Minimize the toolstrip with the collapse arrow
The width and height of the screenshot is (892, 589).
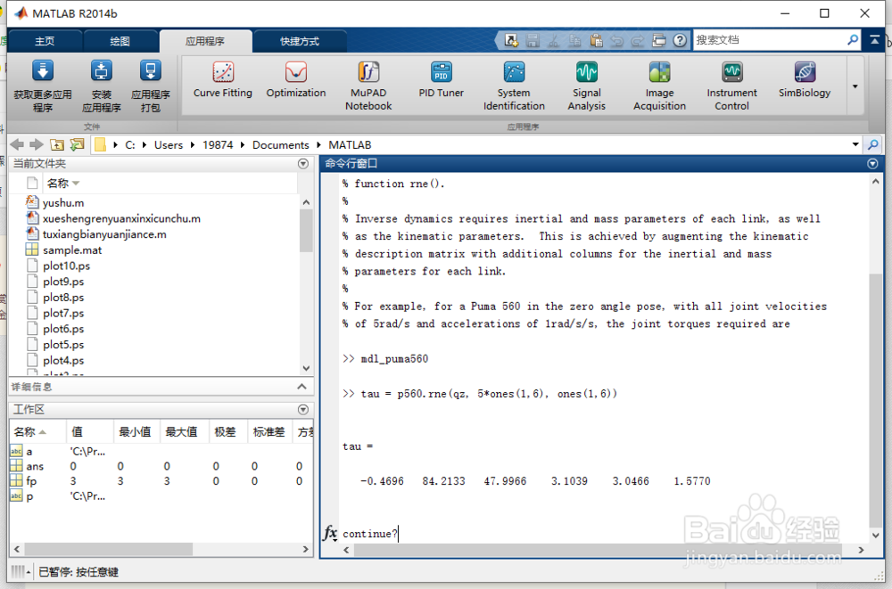tap(874, 40)
